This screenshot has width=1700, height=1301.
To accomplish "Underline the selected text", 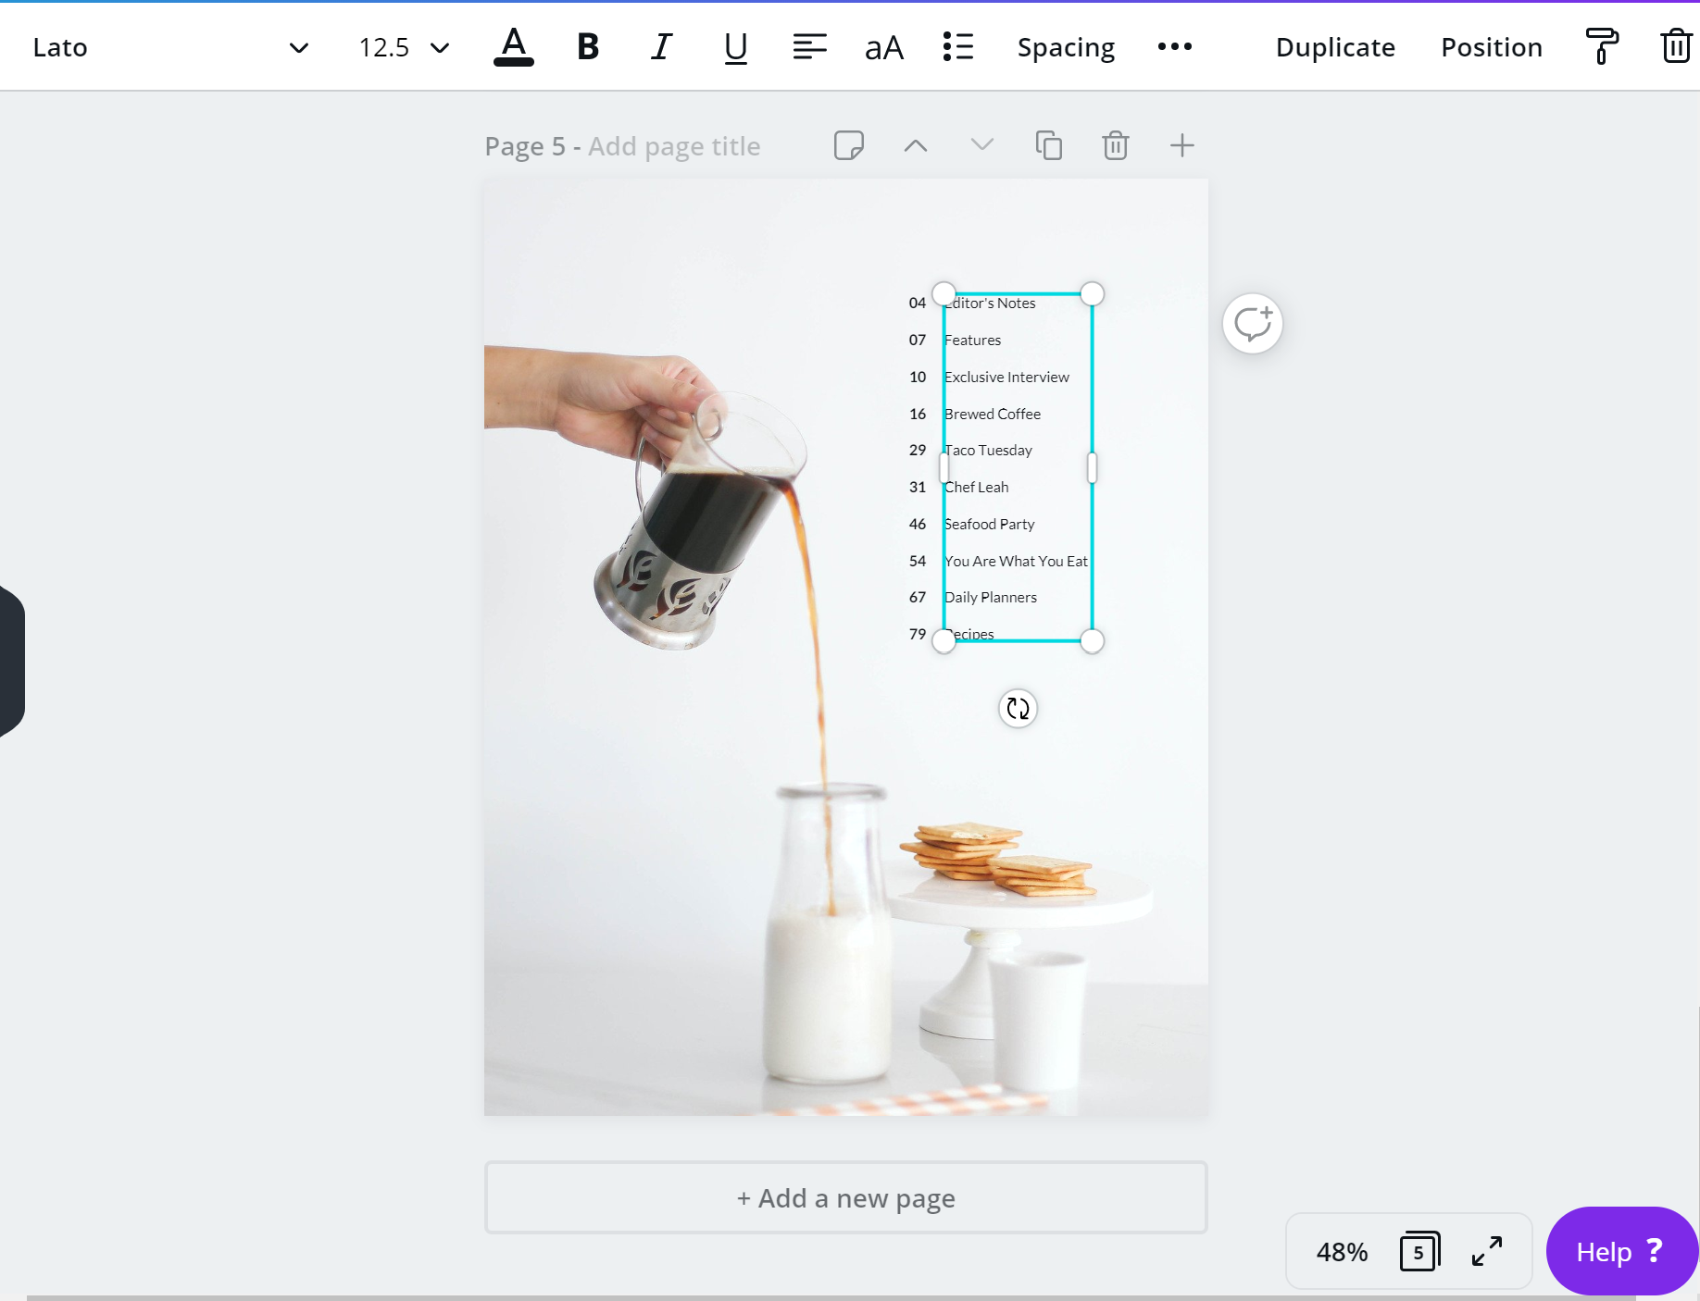I will tap(735, 46).
